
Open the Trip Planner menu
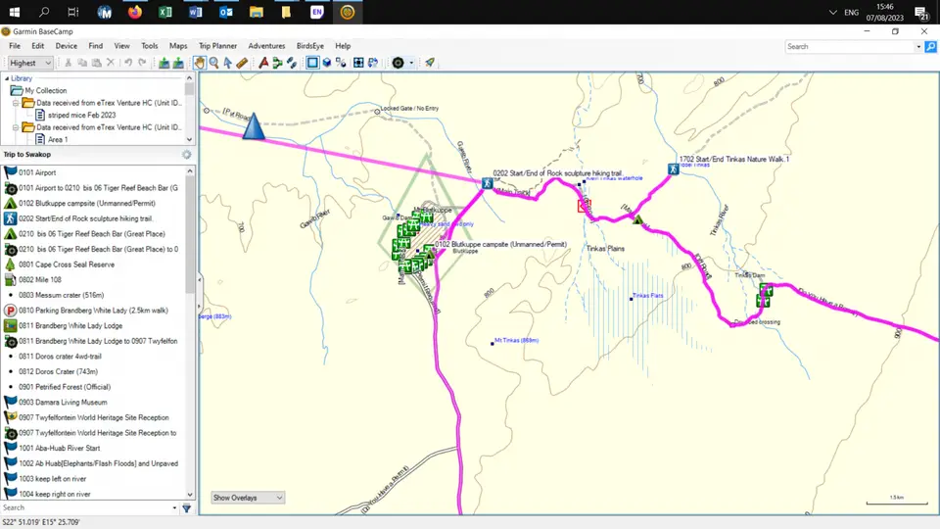[x=217, y=46]
